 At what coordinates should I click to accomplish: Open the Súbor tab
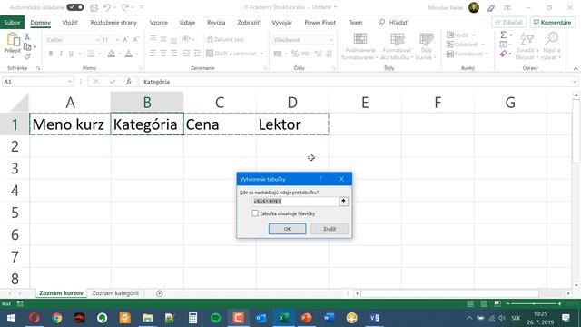[x=12, y=22]
